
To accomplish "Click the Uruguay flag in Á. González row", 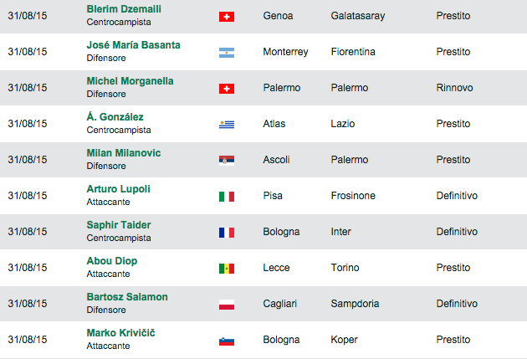I will click(x=226, y=124).
